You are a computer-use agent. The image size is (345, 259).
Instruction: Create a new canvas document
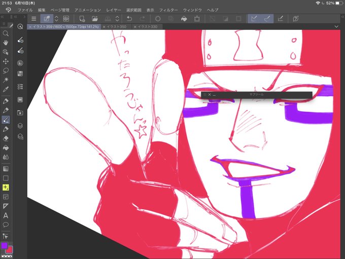[82, 19]
